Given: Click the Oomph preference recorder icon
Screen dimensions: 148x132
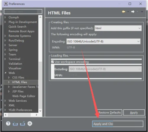Looking at the screenshot, I should (30, 123).
